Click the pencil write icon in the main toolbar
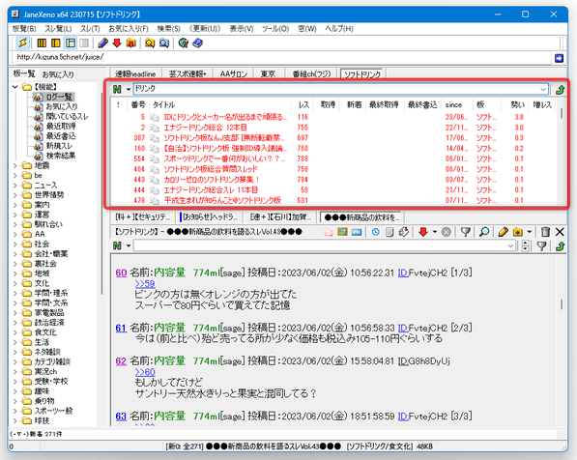The width and height of the screenshot is (577, 460). (x=103, y=43)
